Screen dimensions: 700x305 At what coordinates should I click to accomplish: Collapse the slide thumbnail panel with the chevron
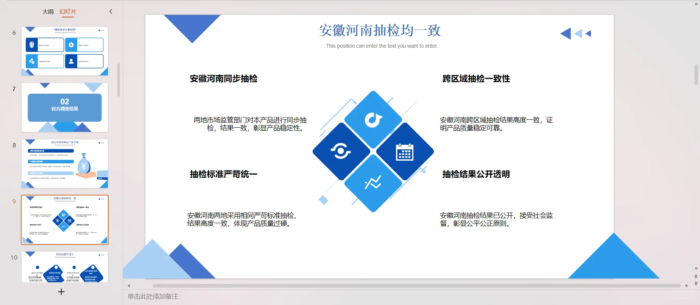pyautogui.click(x=111, y=11)
